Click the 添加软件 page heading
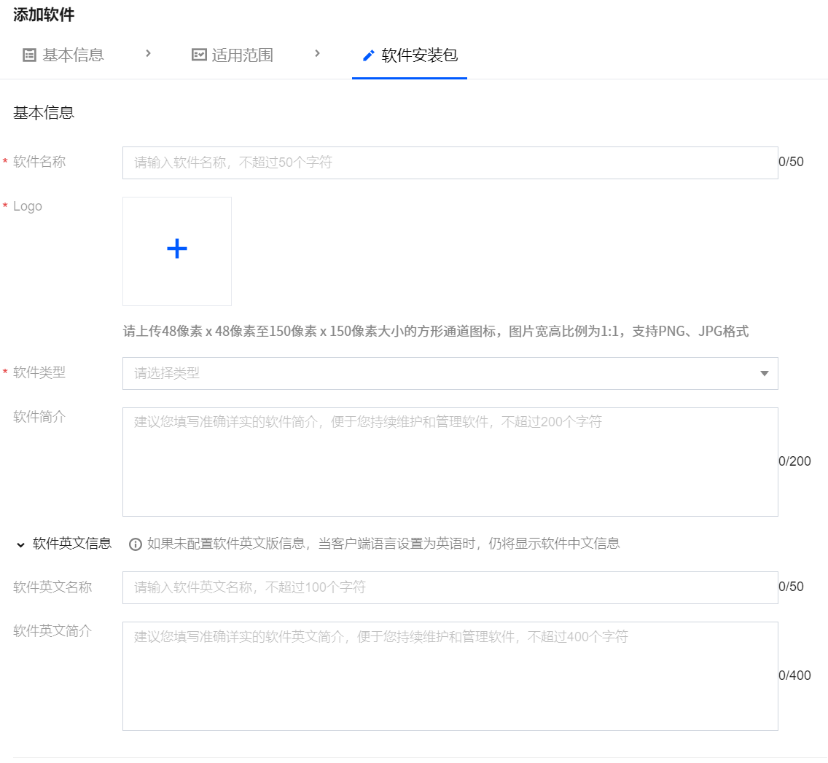This screenshot has width=828, height=763. point(44,15)
